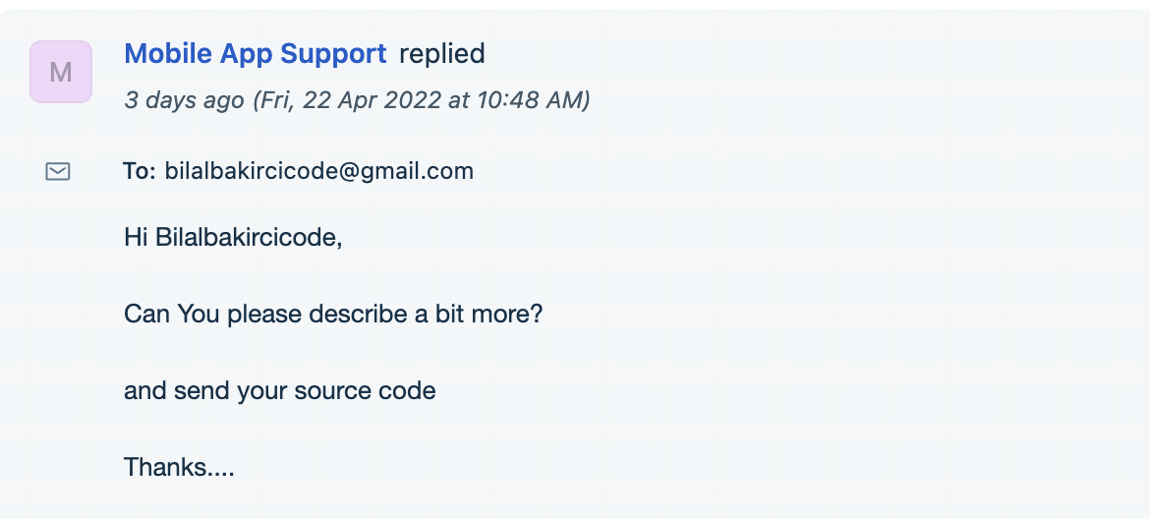Click the '3 days ago' relative time
Image resolution: width=1150 pixels, height=519 pixels.
[184, 99]
